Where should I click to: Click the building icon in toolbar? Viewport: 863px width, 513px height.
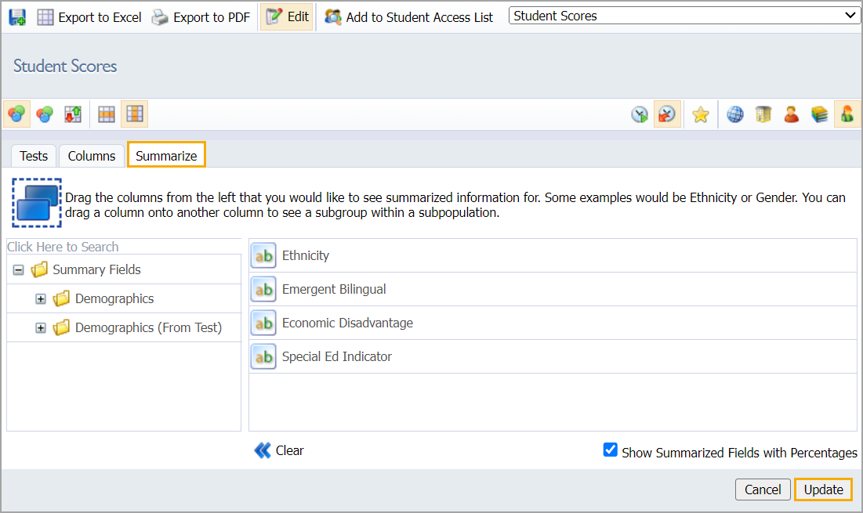click(x=763, y=115)
